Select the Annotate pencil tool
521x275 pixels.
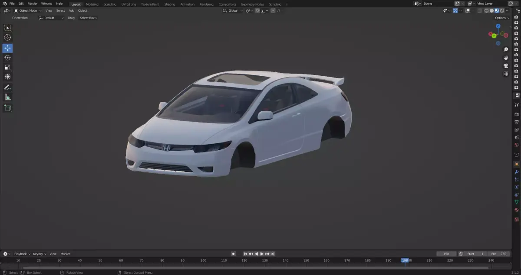pos(7,87)
